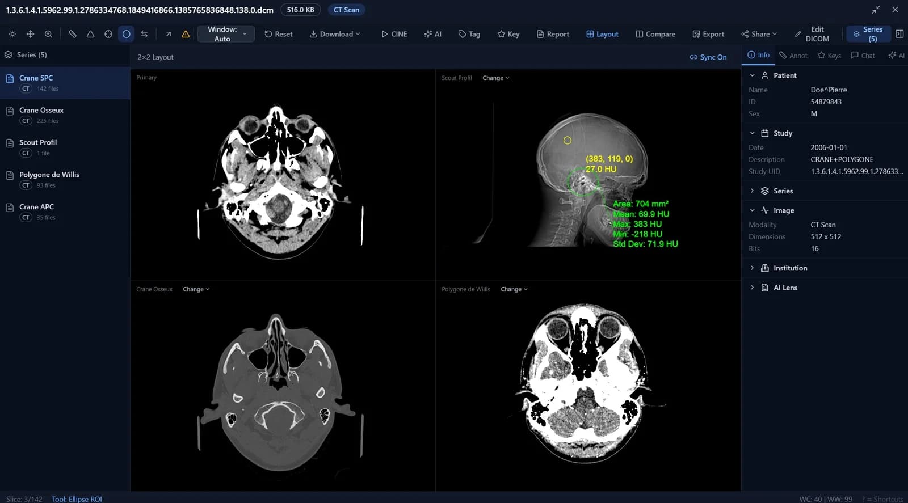Select the arrow annotation tool
Viewport: 908px width, 503px height.
(x=169, y=34)
